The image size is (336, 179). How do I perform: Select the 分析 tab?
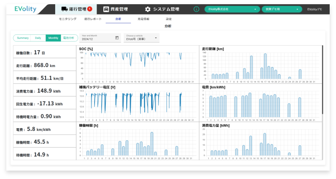tap(118, 19)
